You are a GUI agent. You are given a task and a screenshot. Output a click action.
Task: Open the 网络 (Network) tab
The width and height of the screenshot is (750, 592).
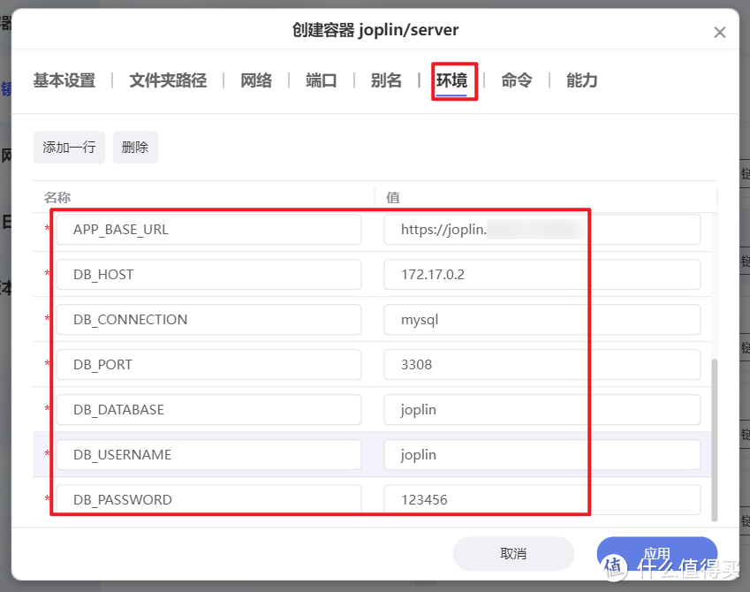click(256, 80)
